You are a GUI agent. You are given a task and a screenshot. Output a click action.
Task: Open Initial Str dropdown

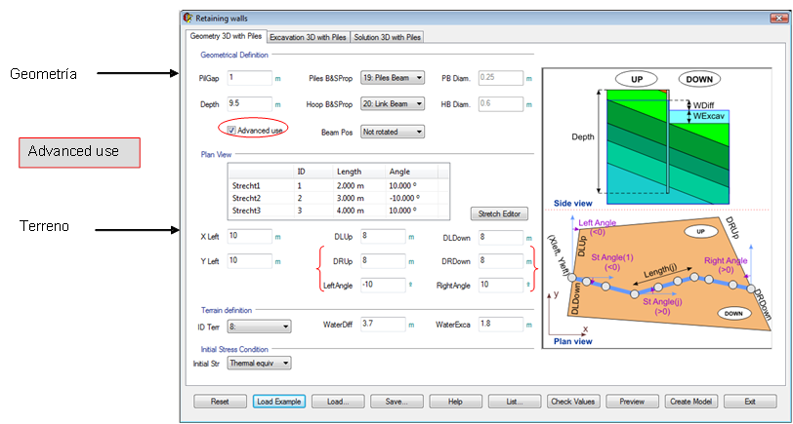(x=259, y=363)
